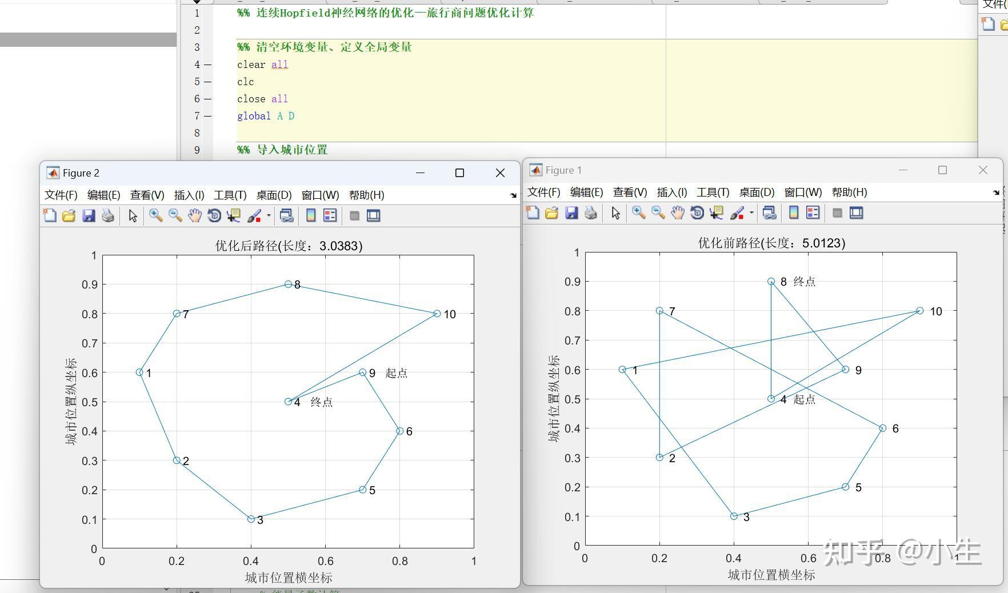Print Figure 1 using the printer icon
Image resolution: width=1008 pixels, height=593 pixels.
pos(590,213)
